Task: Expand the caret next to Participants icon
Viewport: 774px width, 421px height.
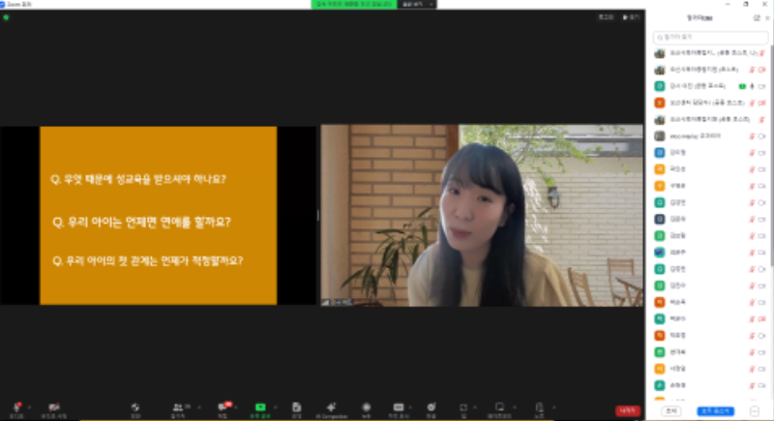Action: pyautogui.click(x=199, y=407)
